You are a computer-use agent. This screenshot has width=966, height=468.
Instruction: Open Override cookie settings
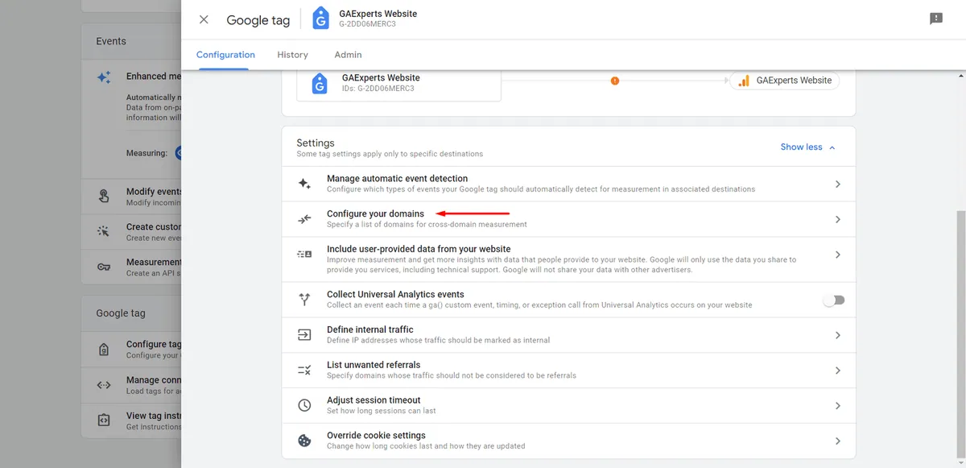pos(568,441)
